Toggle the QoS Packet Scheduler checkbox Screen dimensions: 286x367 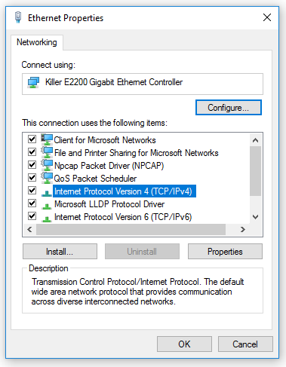(32, 177)
